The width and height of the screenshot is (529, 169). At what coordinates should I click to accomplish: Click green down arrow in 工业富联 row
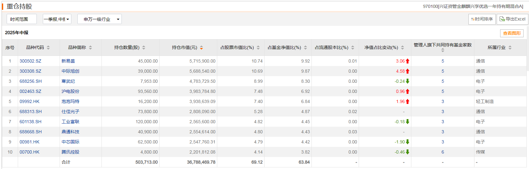coord(408,122)
